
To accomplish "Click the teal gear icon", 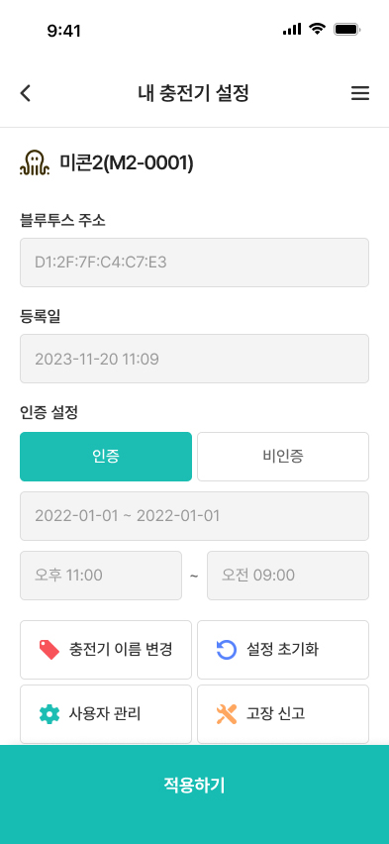I will (x=49, y=714).
